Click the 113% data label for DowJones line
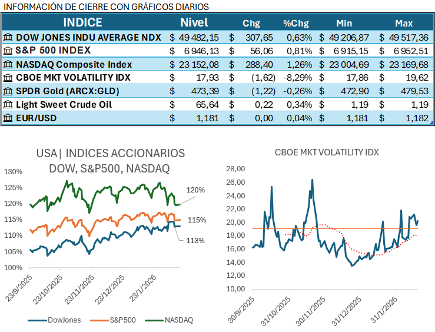Screen dimensions: 435x332 196,240
